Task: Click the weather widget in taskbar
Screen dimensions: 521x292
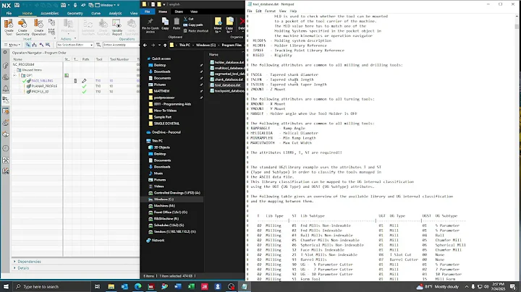Action: click(438, 286)
